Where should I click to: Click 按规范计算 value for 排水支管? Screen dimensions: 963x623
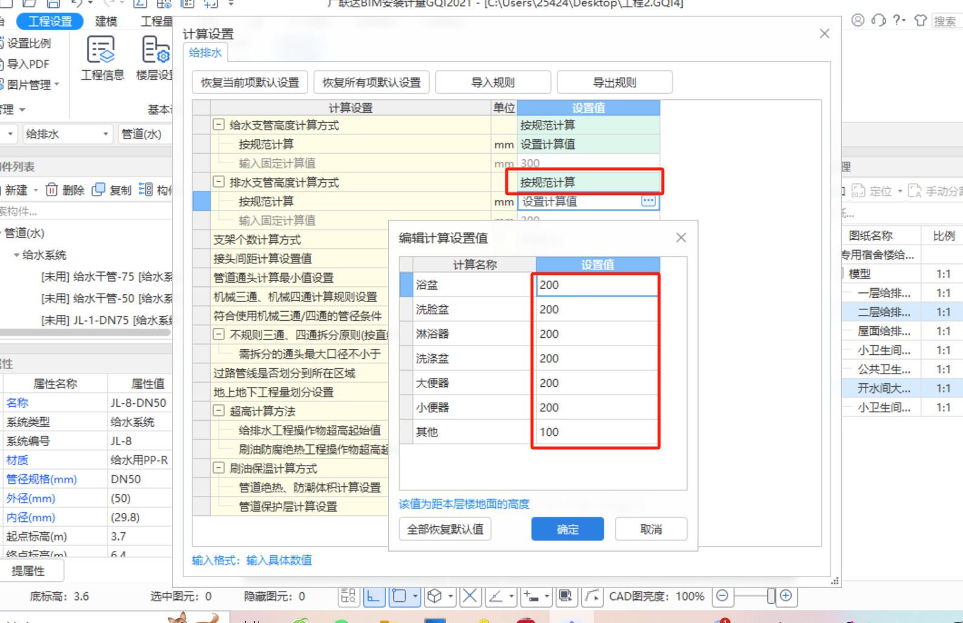click(x=588, y=182)
